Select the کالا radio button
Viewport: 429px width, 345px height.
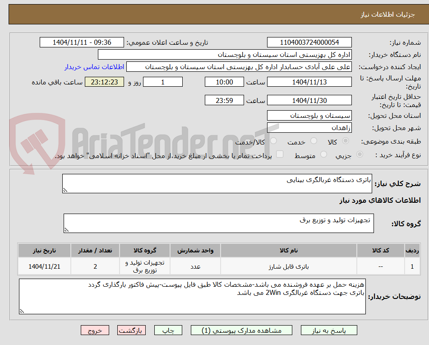click(346, 141)
